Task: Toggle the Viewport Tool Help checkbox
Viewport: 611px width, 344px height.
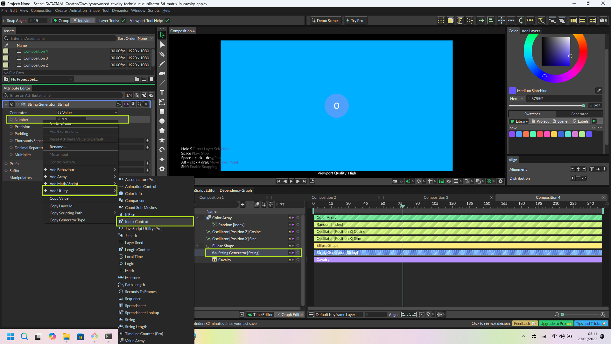Action: (167, 21)
